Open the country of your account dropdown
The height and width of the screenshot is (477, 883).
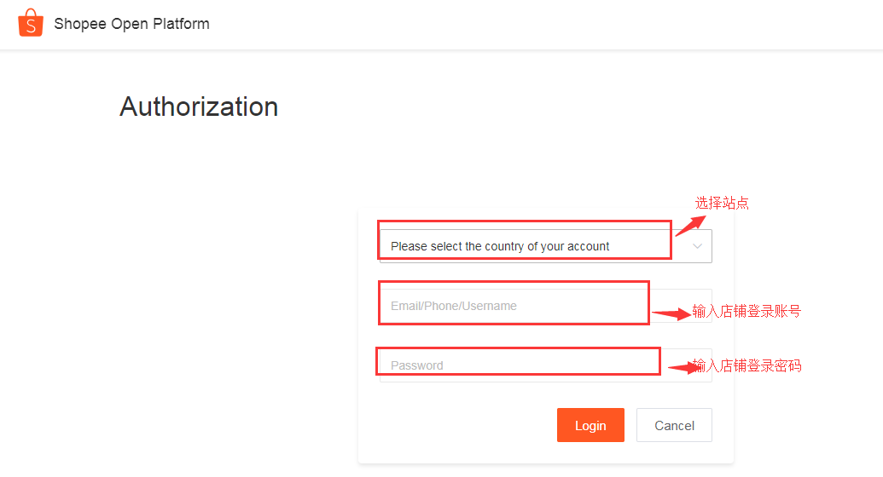[x=546, y=246]
